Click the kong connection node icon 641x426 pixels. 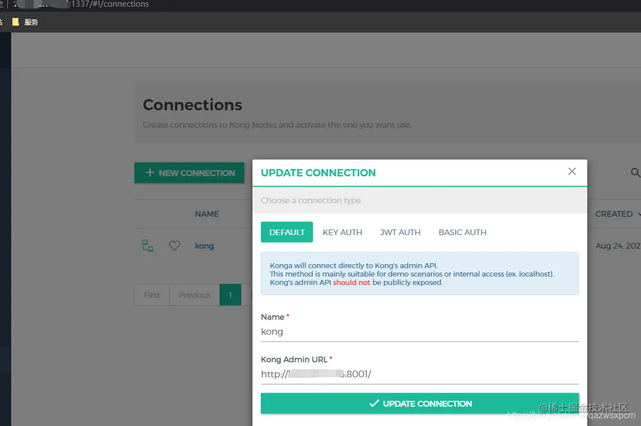click(148, 246)
